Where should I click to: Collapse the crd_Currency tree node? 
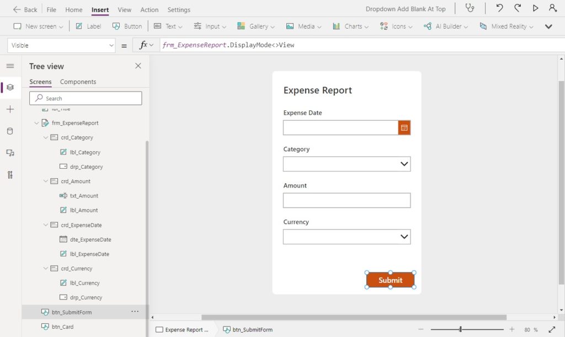coord(45,268)
